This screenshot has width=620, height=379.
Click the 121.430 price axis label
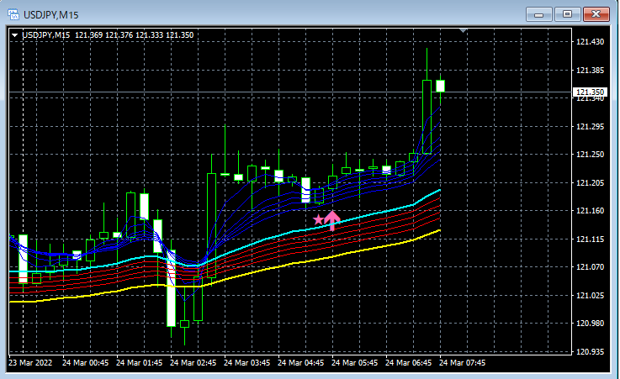pos(590,42)
